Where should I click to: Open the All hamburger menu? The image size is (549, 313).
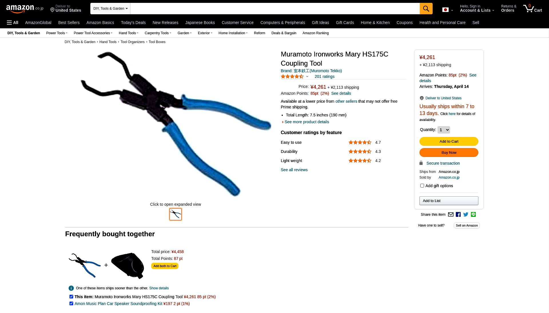tap(13, 23)
